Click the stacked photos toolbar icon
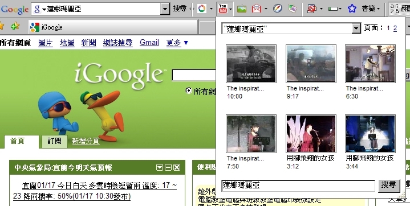This screenshot has height=206, width=410. click(x=293, y=9)
